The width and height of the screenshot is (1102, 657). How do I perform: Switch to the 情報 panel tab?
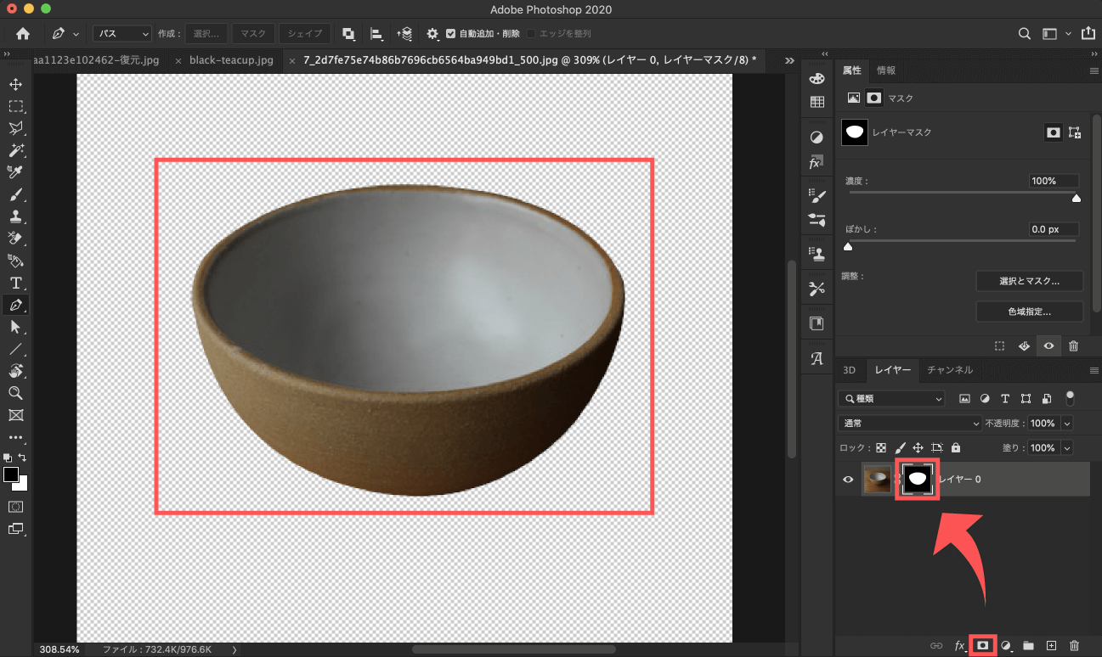pyautogui.click(x=886, y=70)
